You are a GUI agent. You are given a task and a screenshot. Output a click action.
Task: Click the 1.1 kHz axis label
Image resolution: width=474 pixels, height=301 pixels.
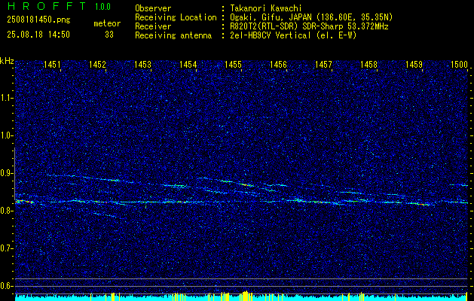7,98
